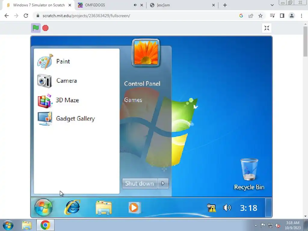
Task: Open Paint icon in simulator start menu
Action: pos(45,61)
